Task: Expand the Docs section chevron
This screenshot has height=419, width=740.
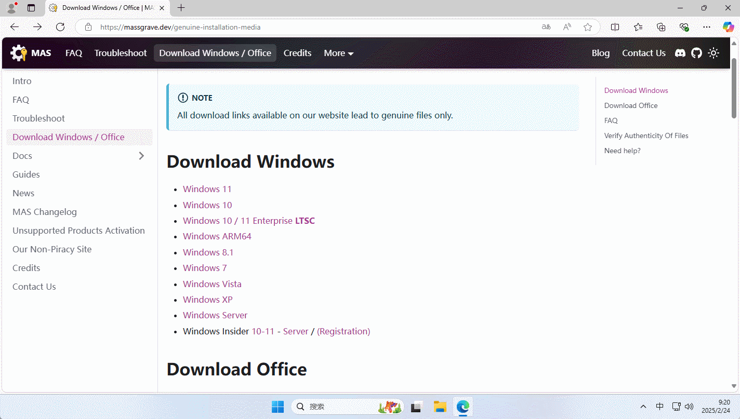Action: tap(141, 156)
